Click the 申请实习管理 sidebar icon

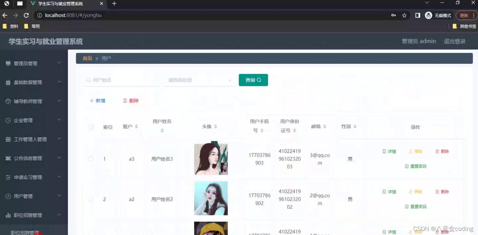(8, 177)
